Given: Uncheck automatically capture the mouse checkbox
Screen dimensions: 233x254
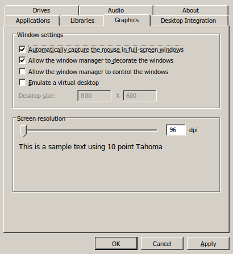Looking at the screenshot, I should 22,50.
